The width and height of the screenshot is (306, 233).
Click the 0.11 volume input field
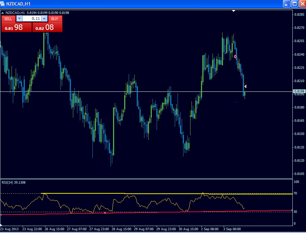pyautogui.click(x=32, y=19)
